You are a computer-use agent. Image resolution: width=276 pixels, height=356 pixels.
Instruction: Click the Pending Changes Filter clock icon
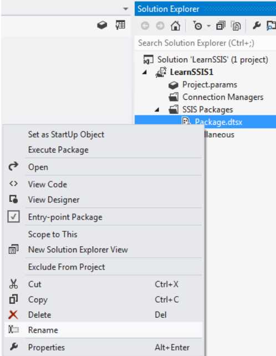click(x=197, y=26)
